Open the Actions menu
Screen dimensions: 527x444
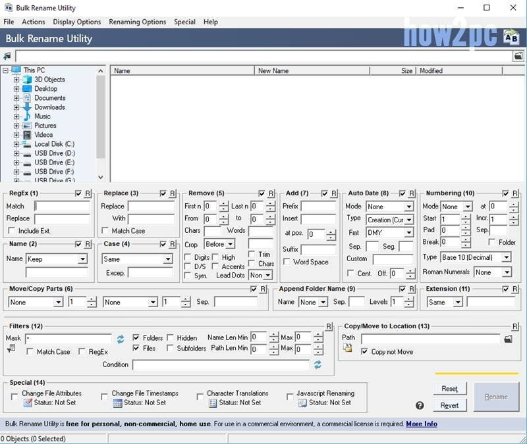click(x=34, y=22)
